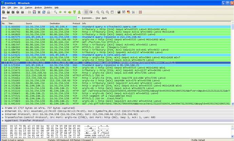Start a new live capture icon

(x=13, y=12)
